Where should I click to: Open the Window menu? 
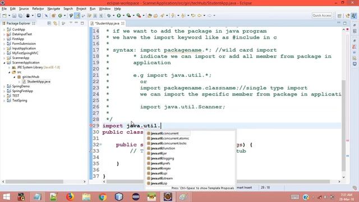pyautogui.click(x=105, y=9)
